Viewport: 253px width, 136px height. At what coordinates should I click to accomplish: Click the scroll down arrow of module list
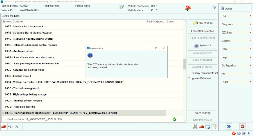[184, 121]
